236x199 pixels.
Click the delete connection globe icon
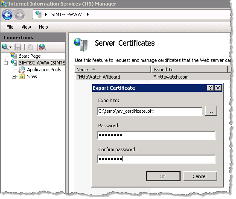point(43,47)
